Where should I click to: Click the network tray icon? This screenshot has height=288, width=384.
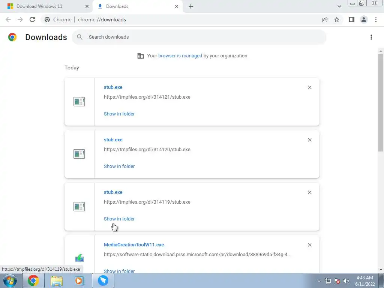coord(328,281)
